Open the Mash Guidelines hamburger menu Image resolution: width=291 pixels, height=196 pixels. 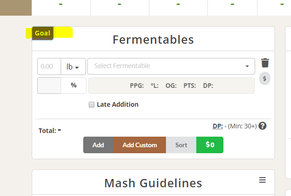click(262, 180)
